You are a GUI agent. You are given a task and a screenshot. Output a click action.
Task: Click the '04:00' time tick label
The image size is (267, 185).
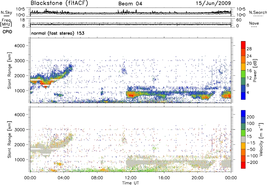[x=64, y=178]
